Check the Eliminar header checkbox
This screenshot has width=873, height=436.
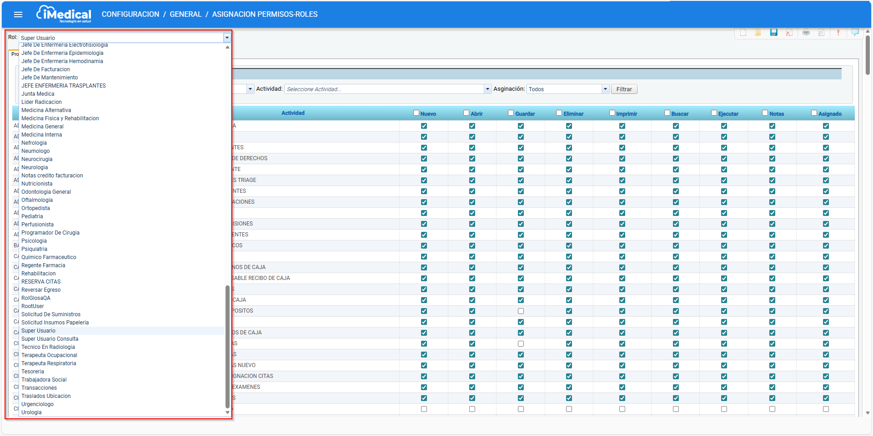(559, 113)
